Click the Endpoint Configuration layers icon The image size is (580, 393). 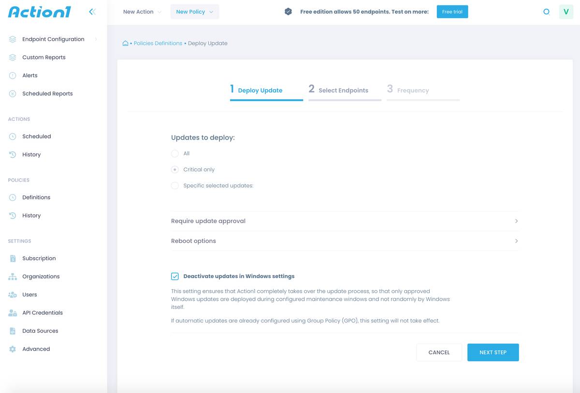pos(13,39)
